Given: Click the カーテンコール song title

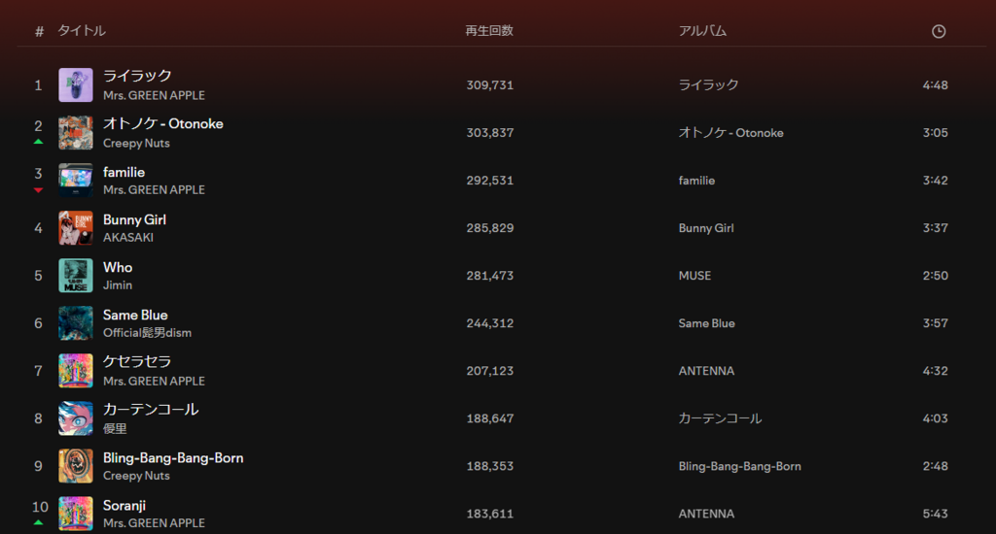Looking at the screenshot, I should tap(151, 409).
